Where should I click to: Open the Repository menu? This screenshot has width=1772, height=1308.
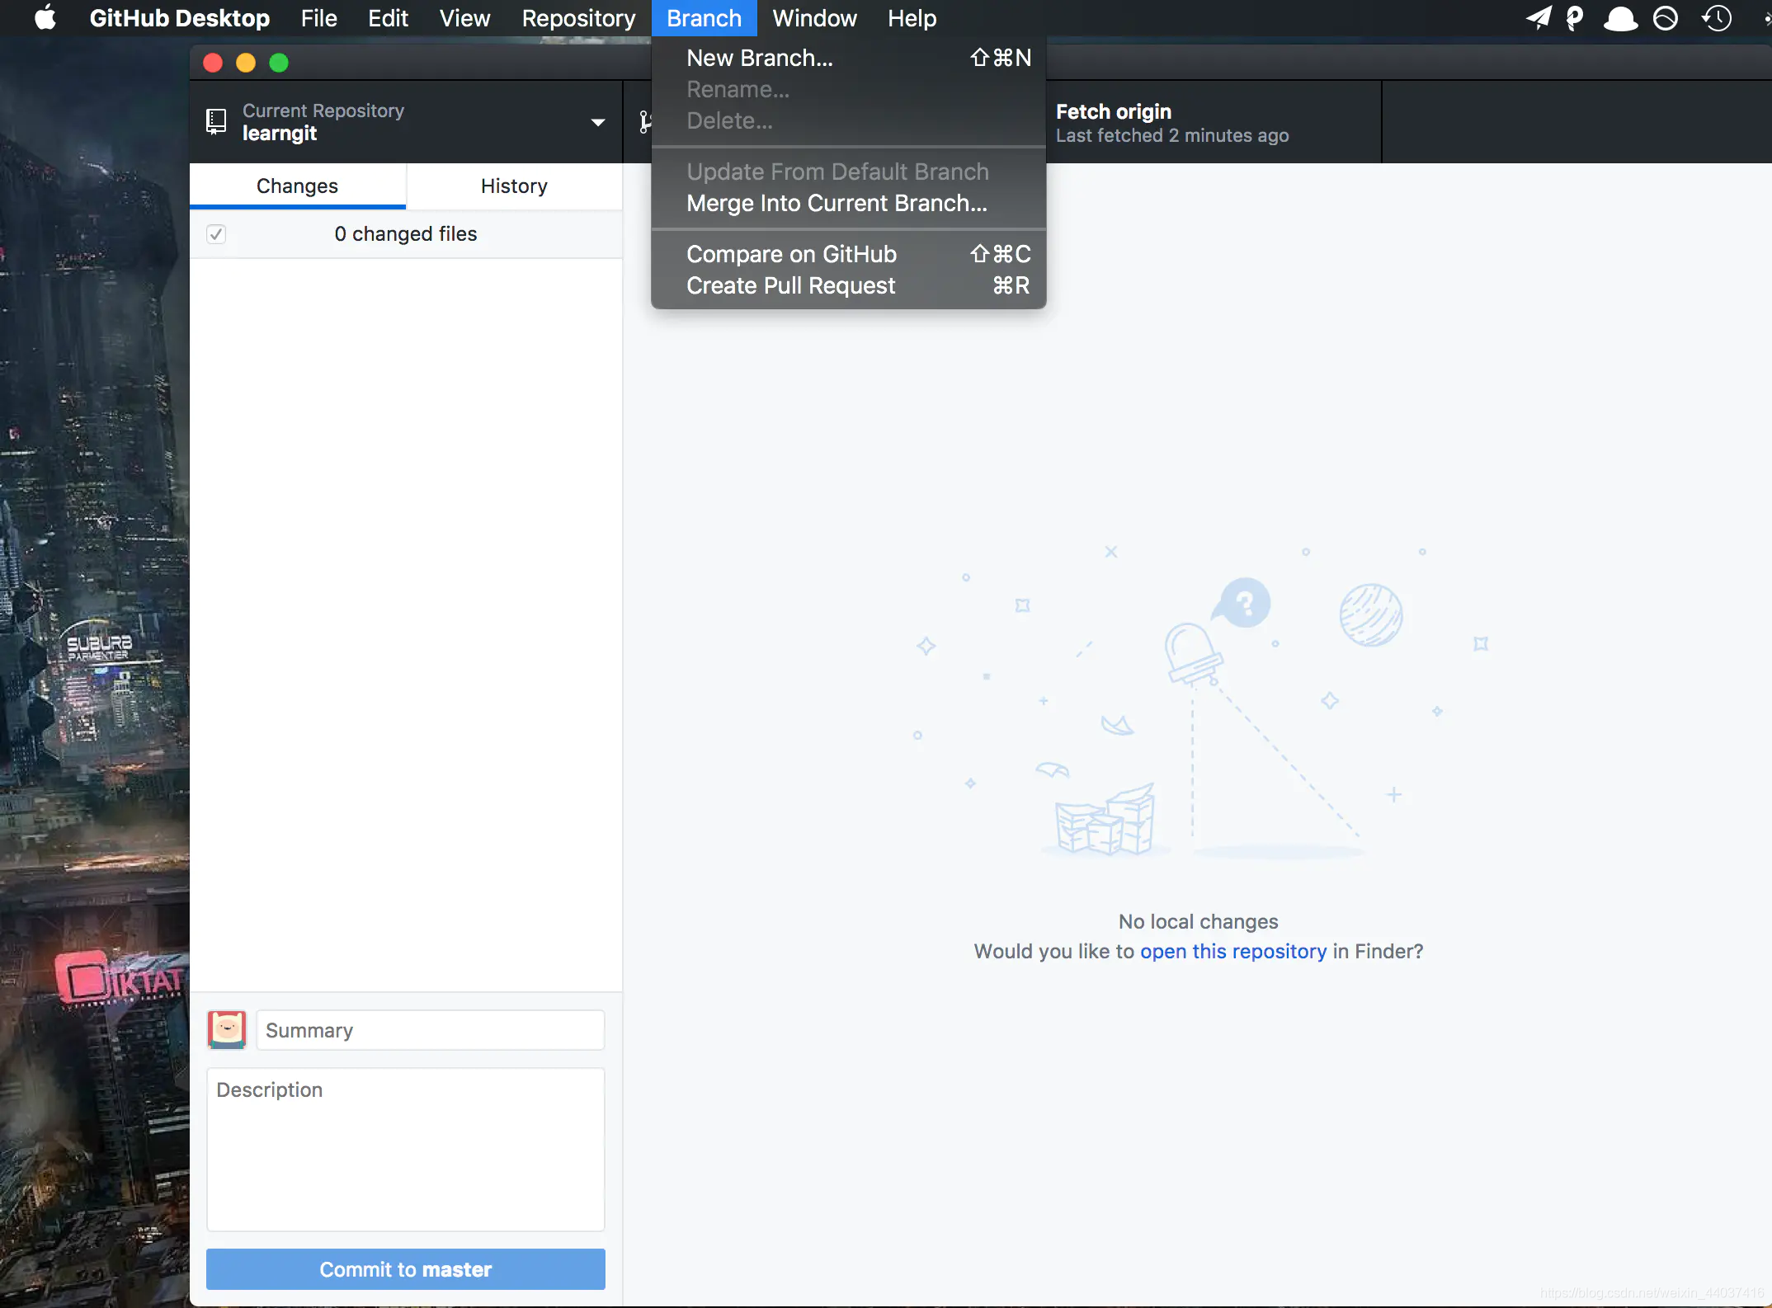click(x=578, y=17)
